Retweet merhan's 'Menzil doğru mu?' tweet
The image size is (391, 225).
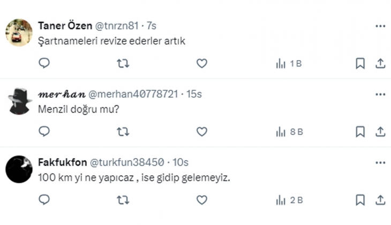coord(123,131)
